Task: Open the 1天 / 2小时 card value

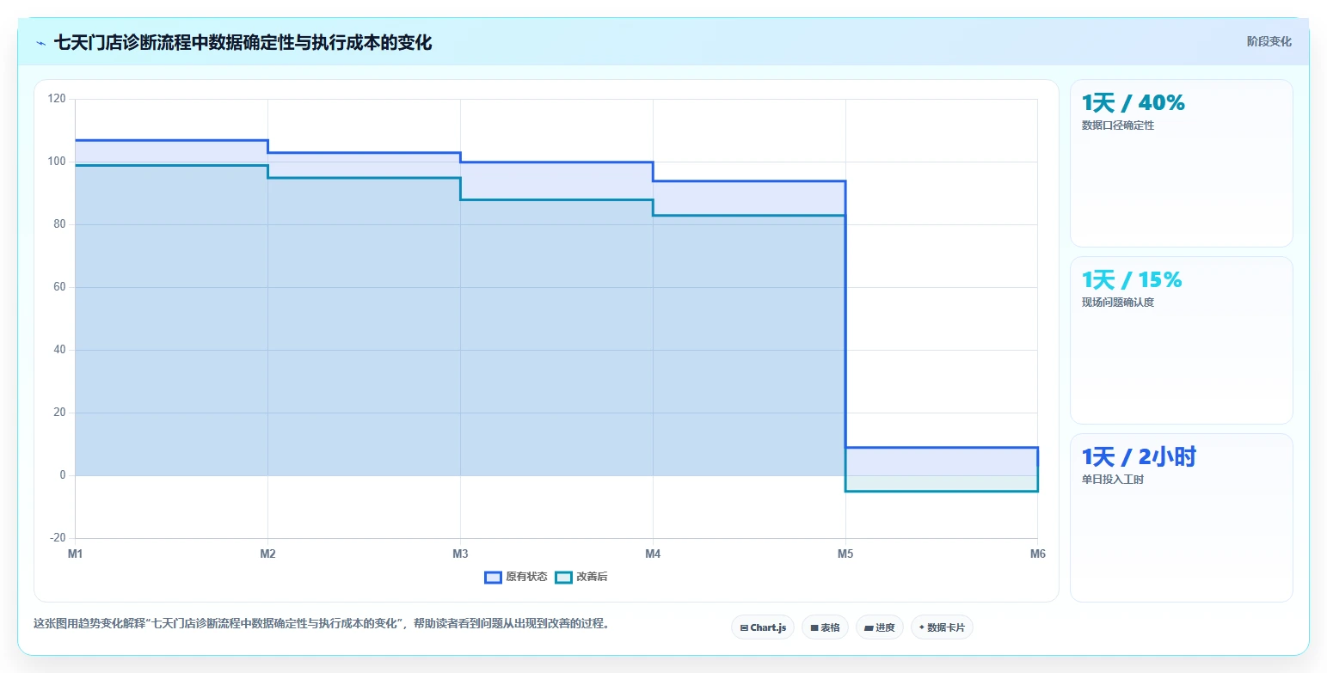Action: (x=1139, y=457)
